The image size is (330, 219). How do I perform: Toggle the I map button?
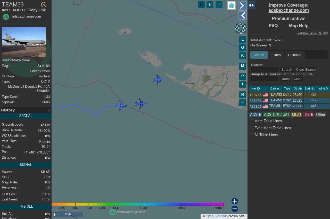tap(243, 84)
